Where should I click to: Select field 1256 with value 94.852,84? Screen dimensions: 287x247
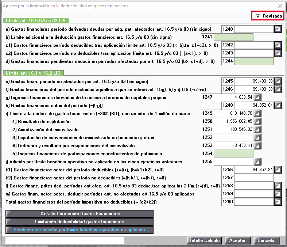[254, 170]
